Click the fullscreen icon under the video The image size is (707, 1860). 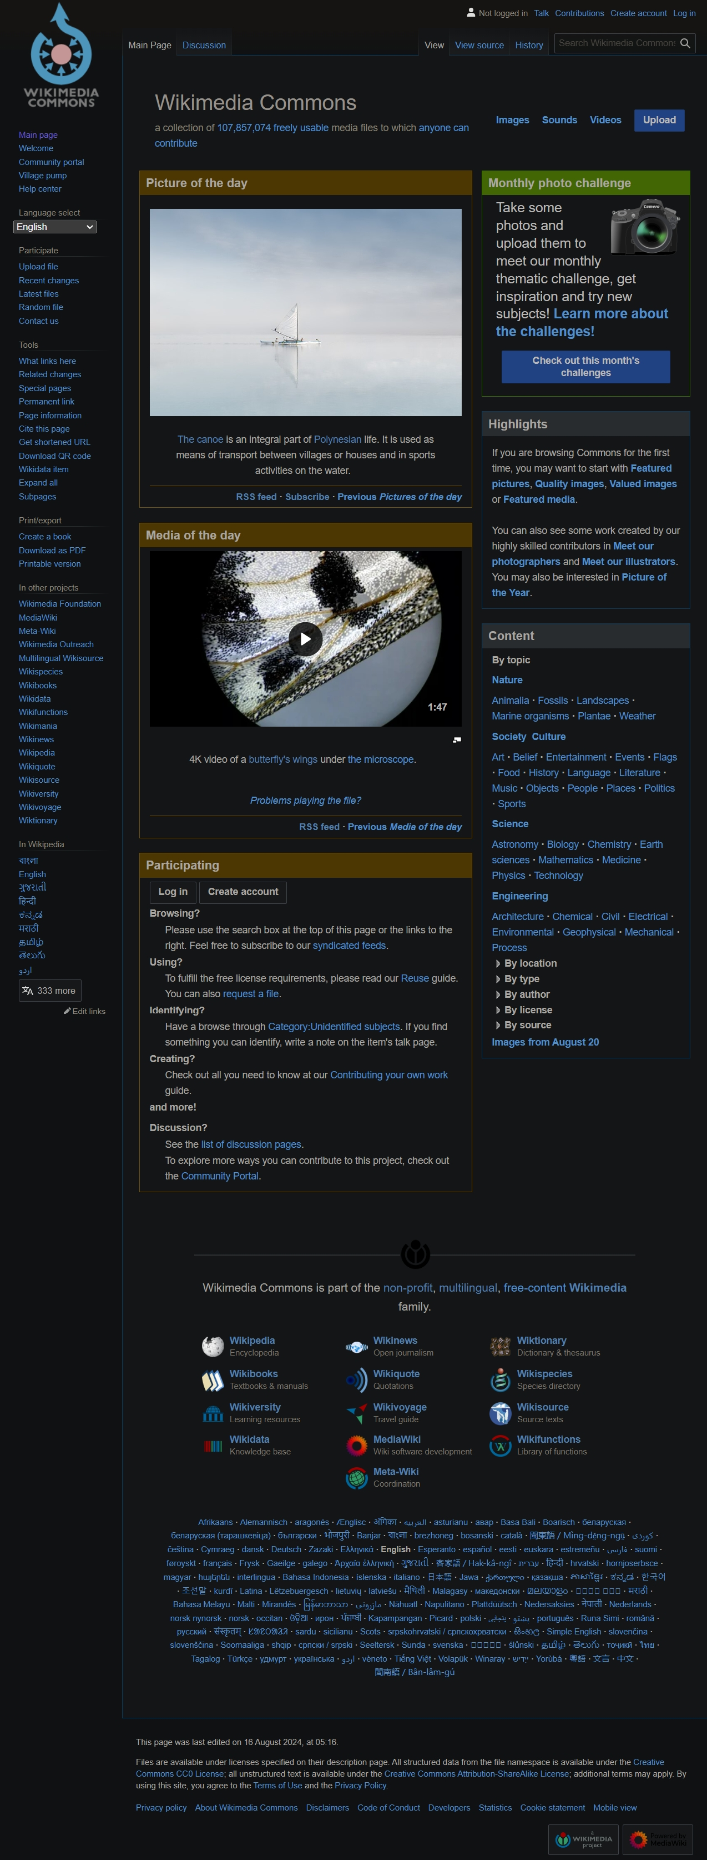tap(457, 739)
